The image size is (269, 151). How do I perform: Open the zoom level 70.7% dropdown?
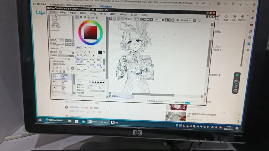pyautogui.click(x=142, y=19)
